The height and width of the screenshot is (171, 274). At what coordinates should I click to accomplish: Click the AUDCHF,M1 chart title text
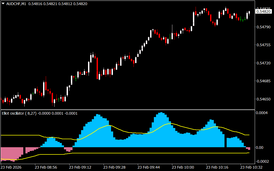tap(16, 4)
